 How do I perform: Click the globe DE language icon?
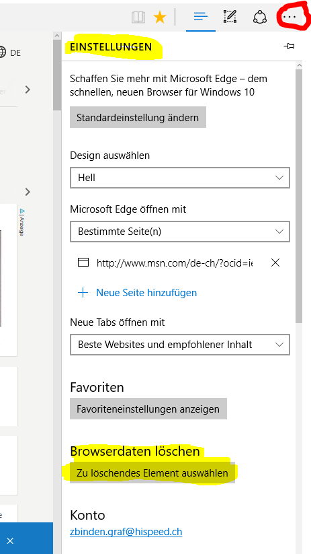point(10,53)
